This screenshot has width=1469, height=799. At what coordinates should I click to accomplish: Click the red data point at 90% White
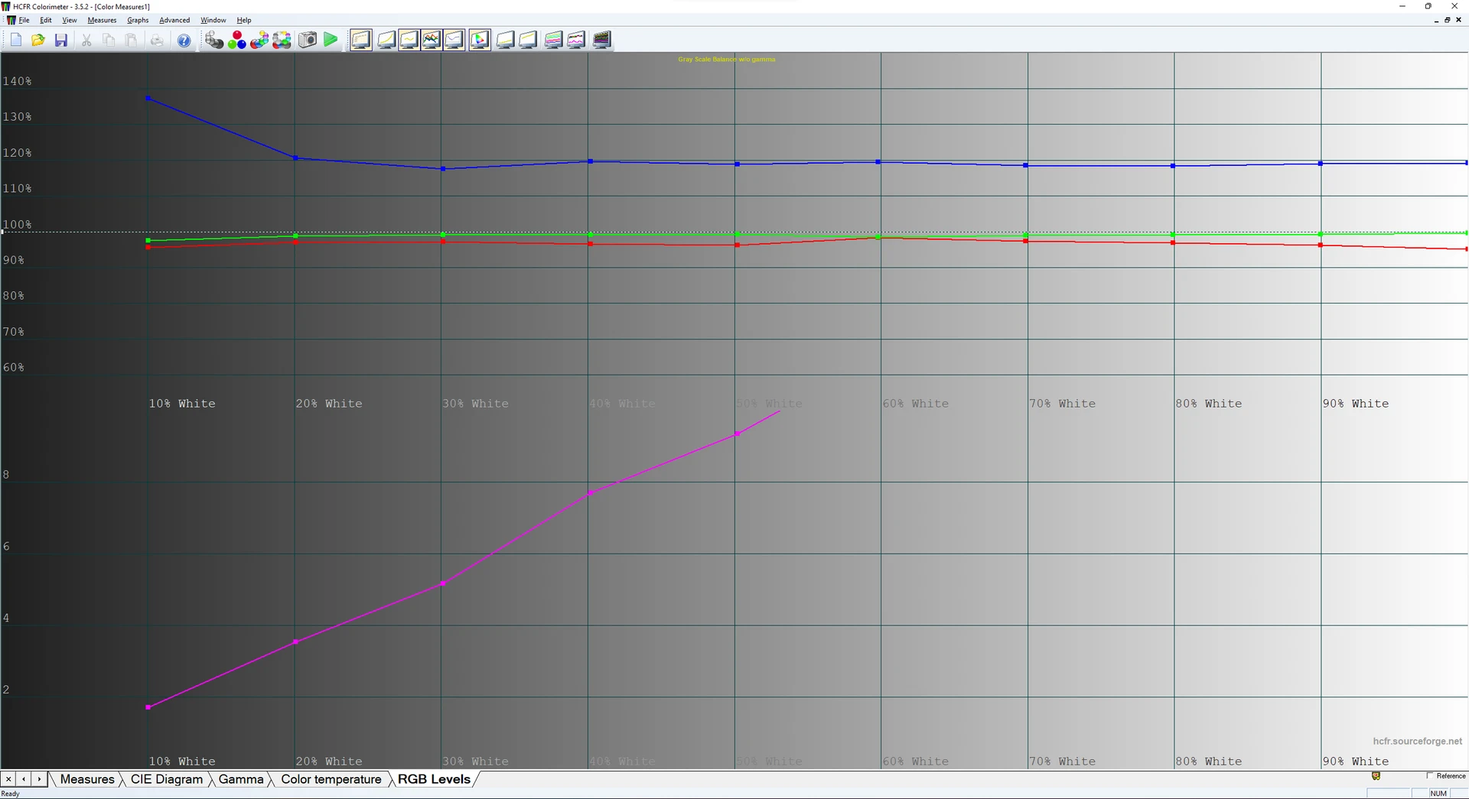point(1321,245)
